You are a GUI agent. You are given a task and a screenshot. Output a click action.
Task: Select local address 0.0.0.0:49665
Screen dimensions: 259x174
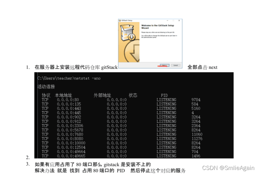click(x=71, y=156)
